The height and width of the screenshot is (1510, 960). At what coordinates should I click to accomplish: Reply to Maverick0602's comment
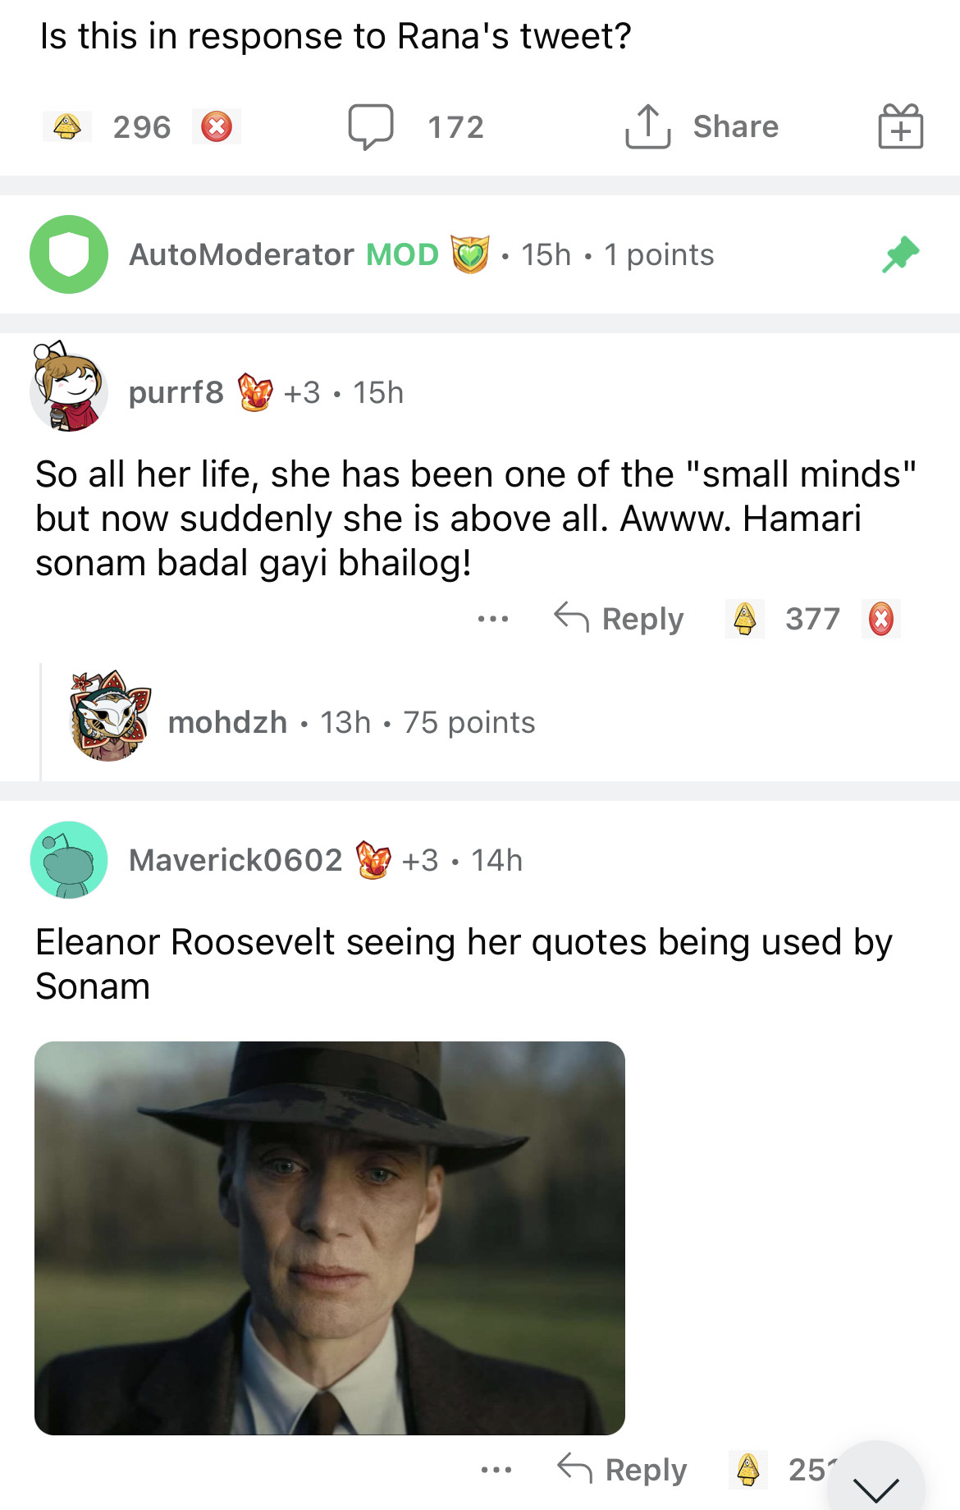point(623,1469)
